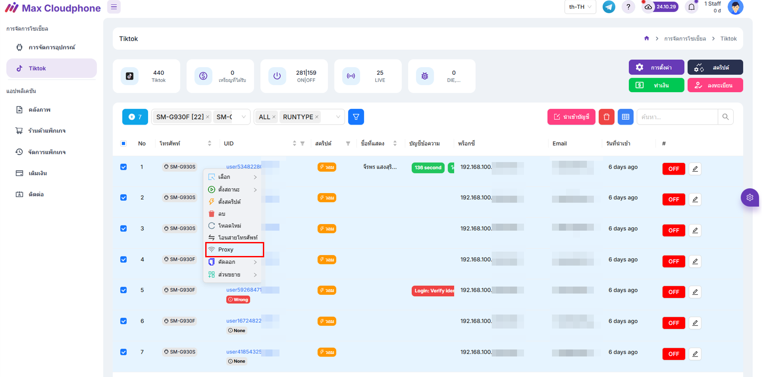The width and height of the screenshot is (762, 377).
Task: Click the red trash delete button
Action: (x=607, y=117)
